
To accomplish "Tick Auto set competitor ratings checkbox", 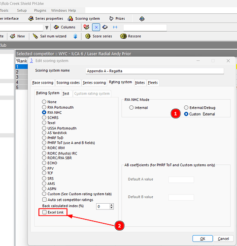I will 44,200.
